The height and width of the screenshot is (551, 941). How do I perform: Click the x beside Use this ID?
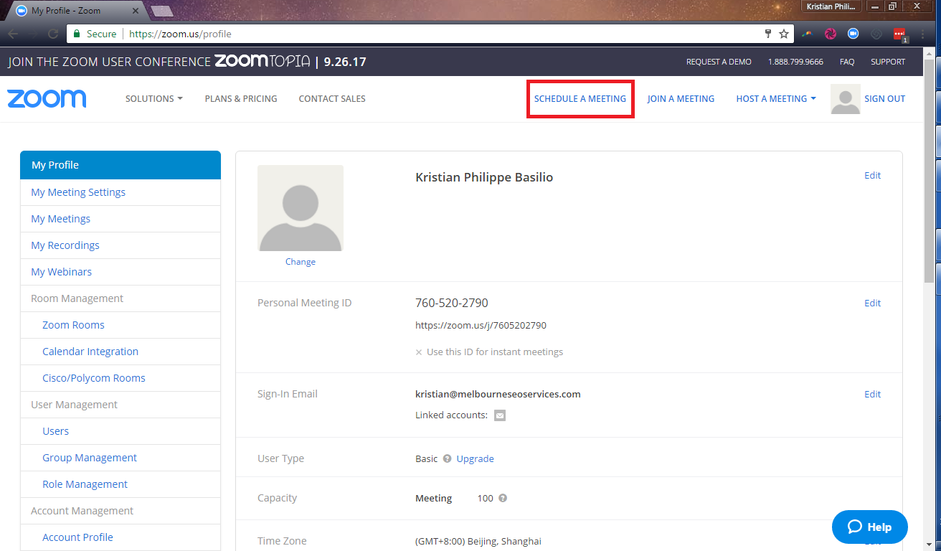tap(419, 352)
